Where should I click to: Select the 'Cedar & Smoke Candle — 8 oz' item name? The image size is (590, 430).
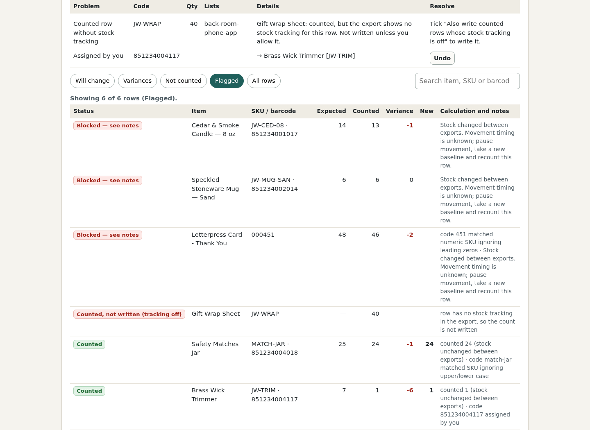(x=215, y=130)
